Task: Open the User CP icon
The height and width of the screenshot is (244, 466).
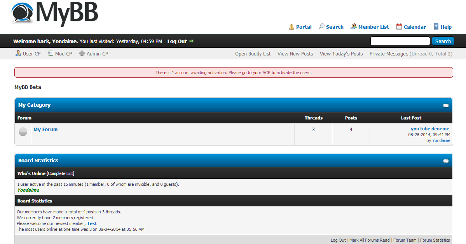Action: [18, 53]
